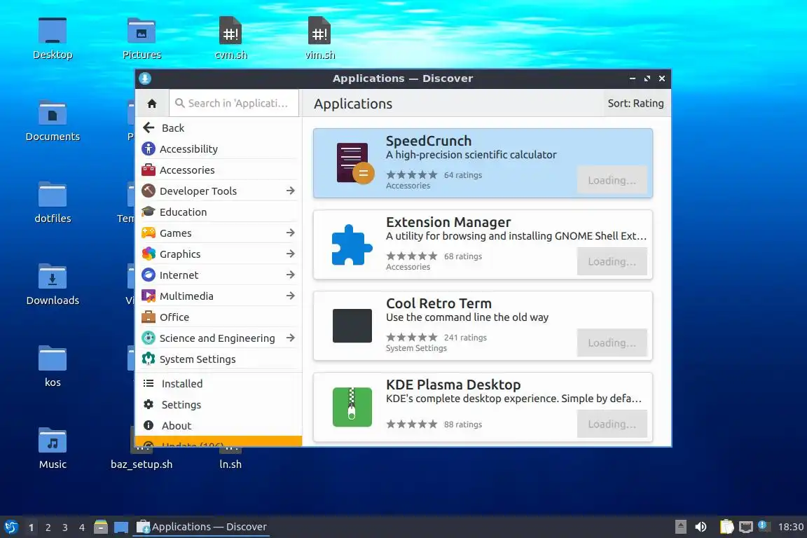Click the Developer Tools hammer icon

pyautogui.click(x=149, y=191)
